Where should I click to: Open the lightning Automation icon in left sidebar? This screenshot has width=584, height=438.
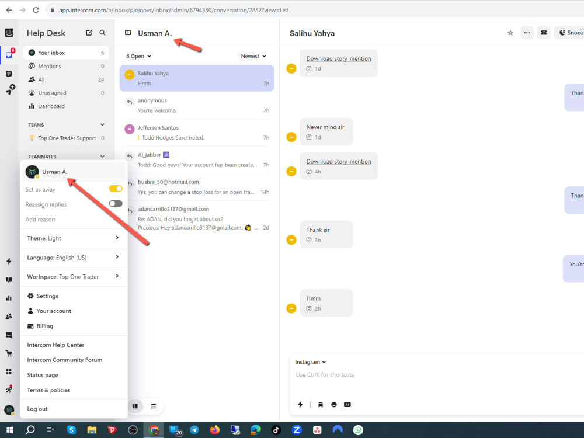tap(9, 261)
